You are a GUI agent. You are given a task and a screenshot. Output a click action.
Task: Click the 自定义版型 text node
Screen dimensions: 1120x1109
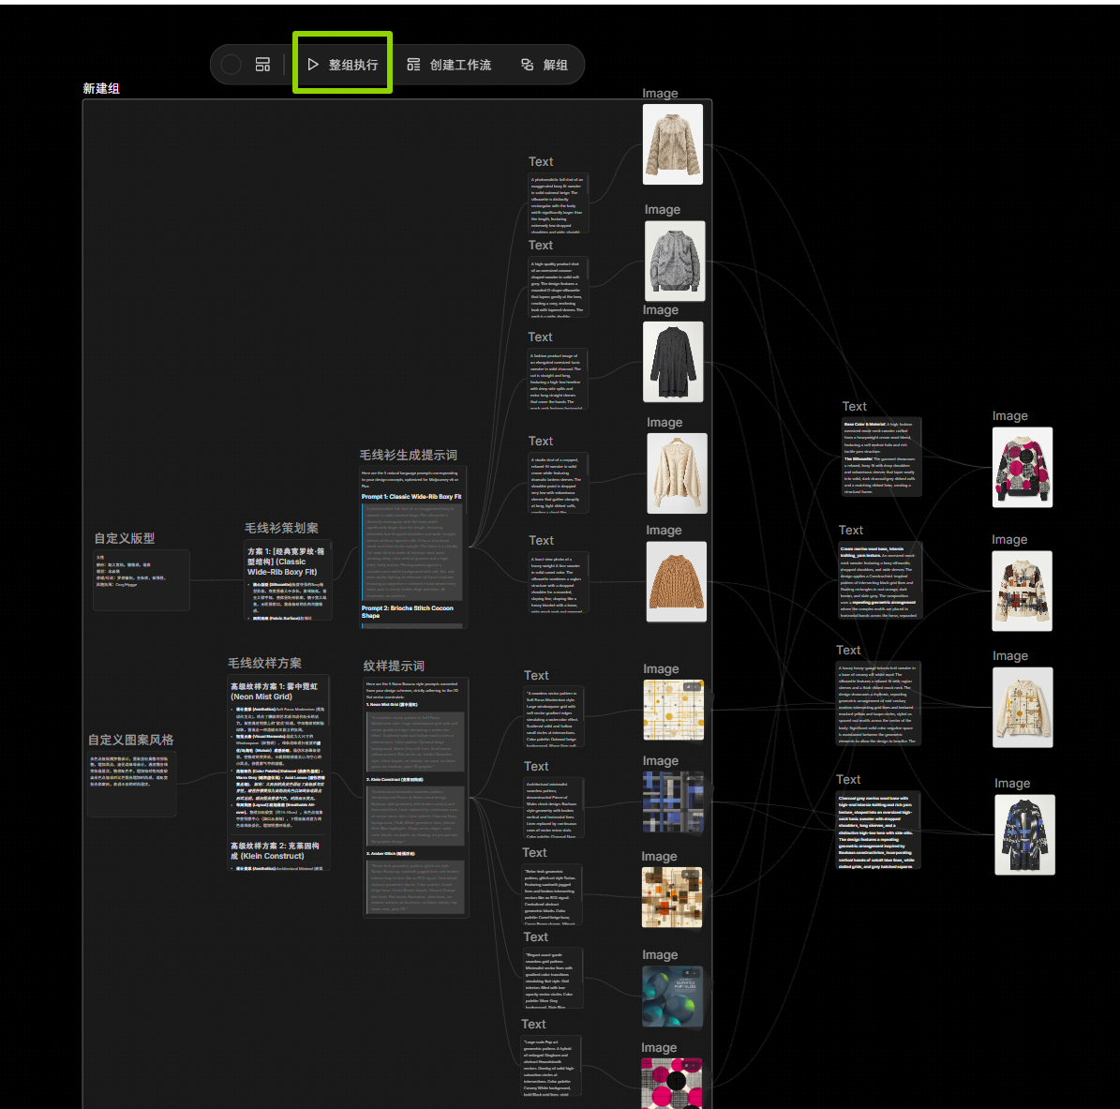click(x=142, y=580)
